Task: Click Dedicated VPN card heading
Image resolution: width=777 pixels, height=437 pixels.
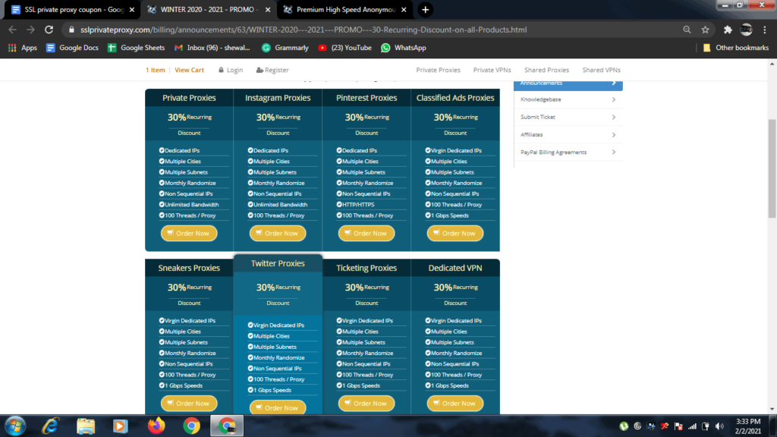Action: pos(455,268)
